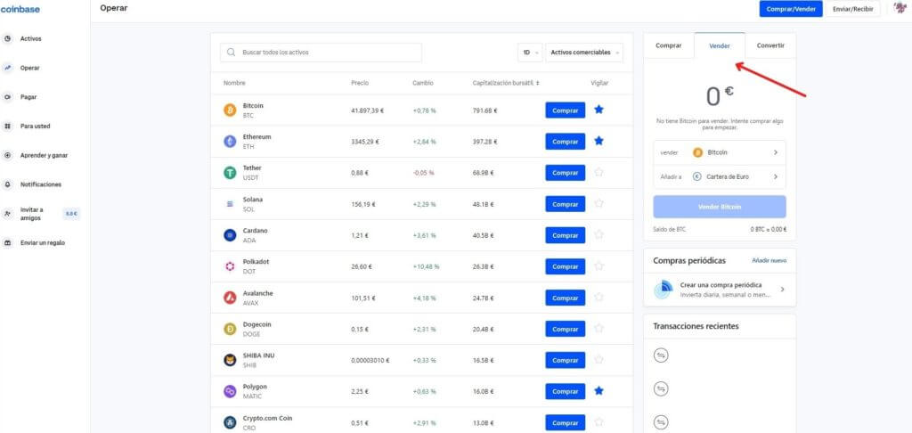Watch Dogecoin with its star
Viewport: 912px width, 433px height.
pos(599,328)
